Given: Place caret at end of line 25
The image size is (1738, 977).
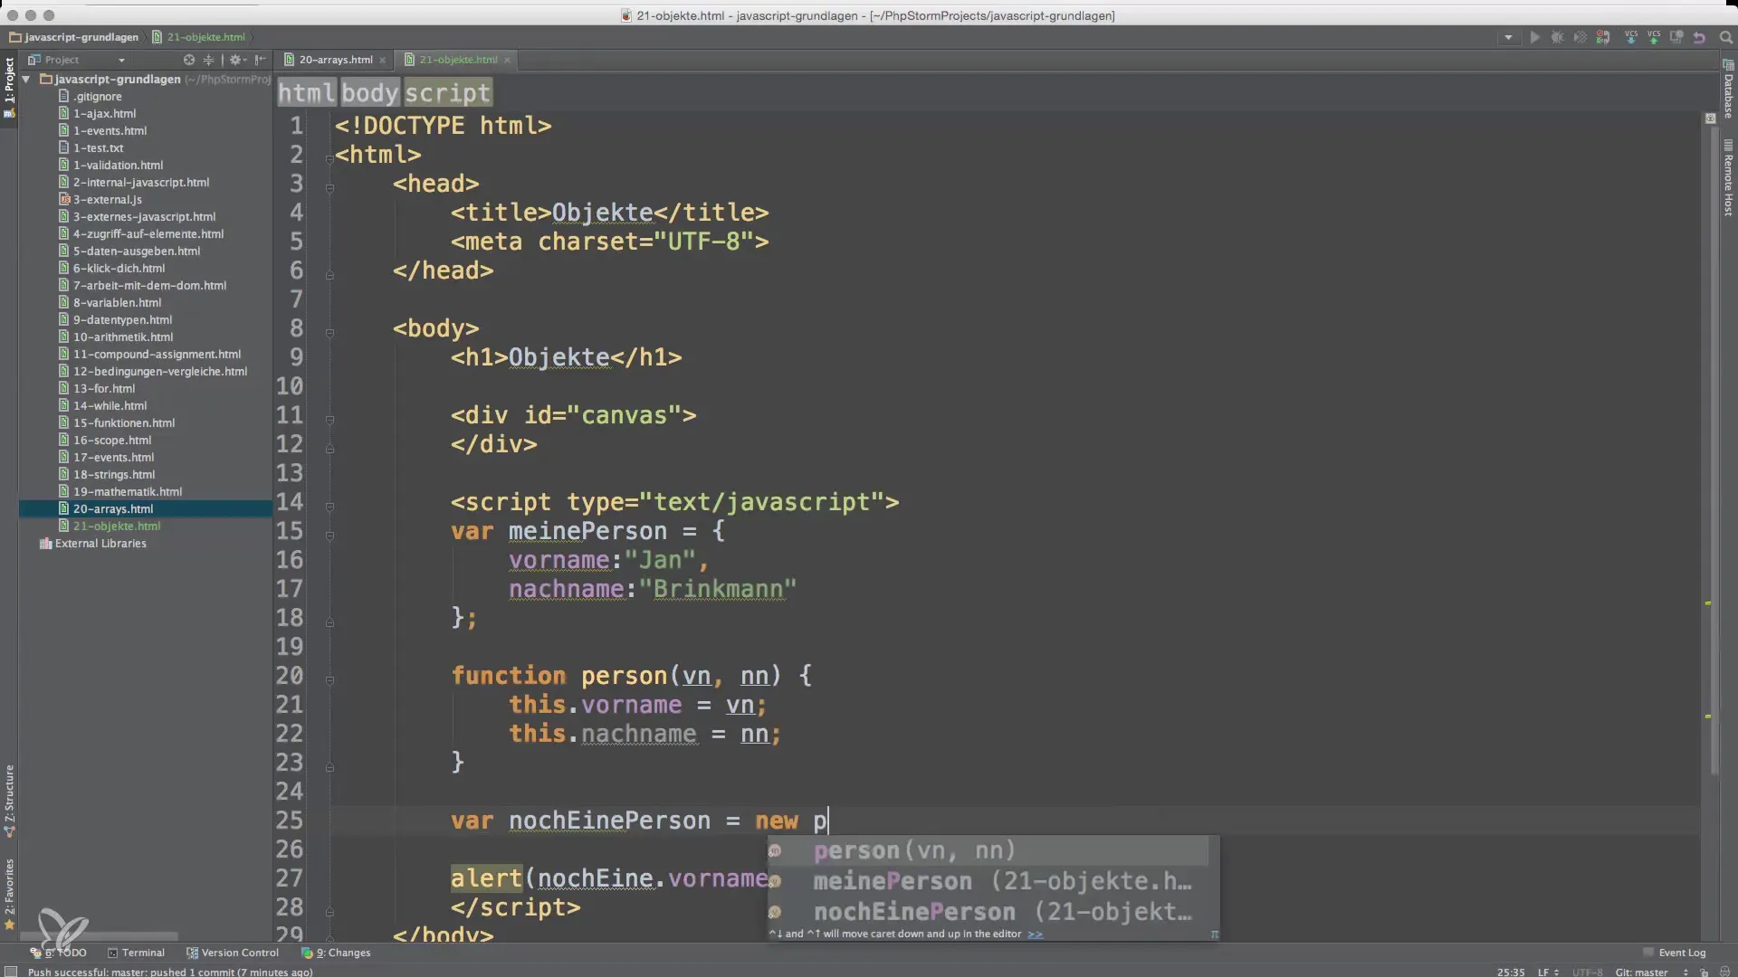Looking at the screenshot, I should coord(829,820).
